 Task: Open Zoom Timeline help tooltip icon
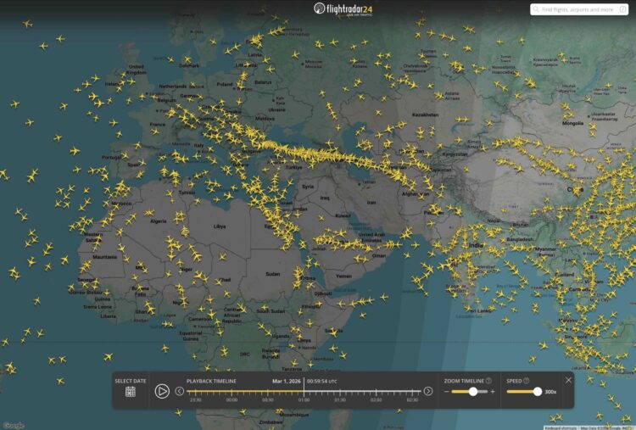point(488,381)
